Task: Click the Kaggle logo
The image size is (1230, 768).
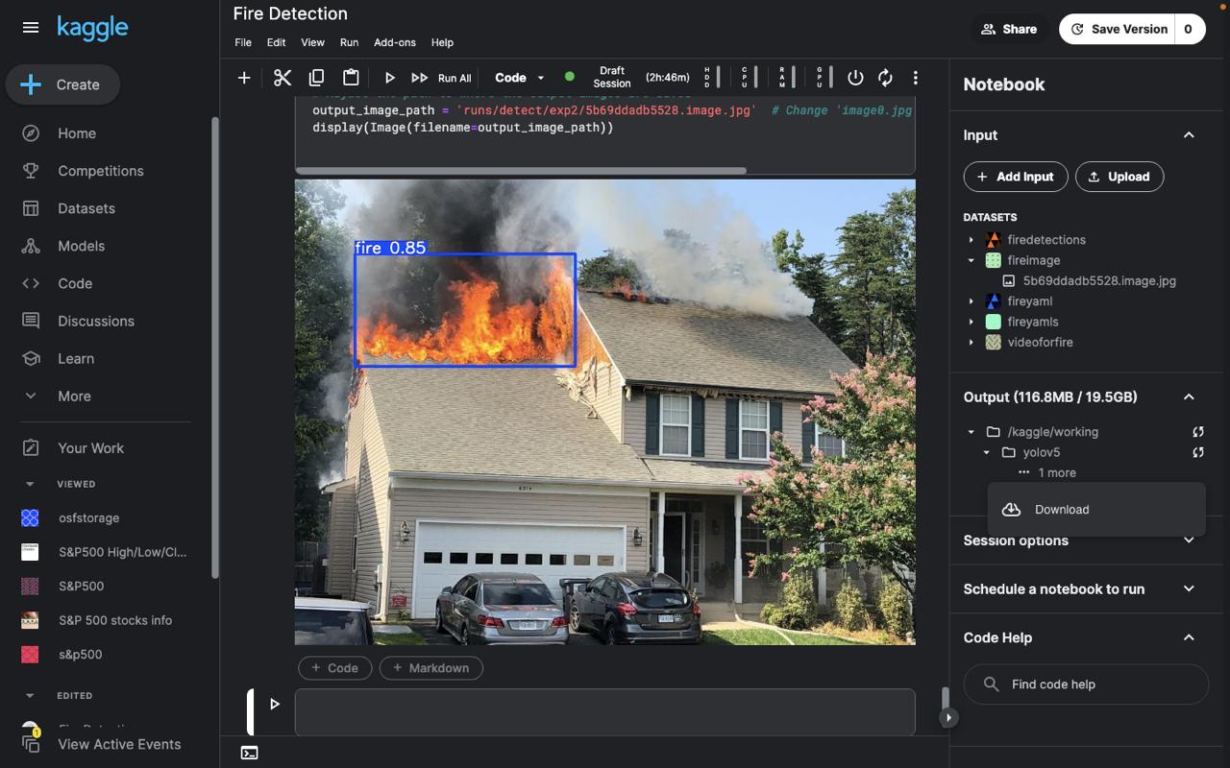Action: click(x=92, y=28)
